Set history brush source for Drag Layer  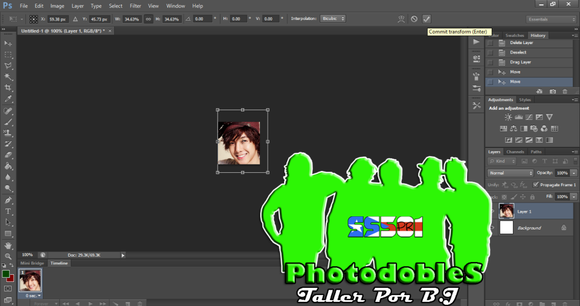(490, 62)
